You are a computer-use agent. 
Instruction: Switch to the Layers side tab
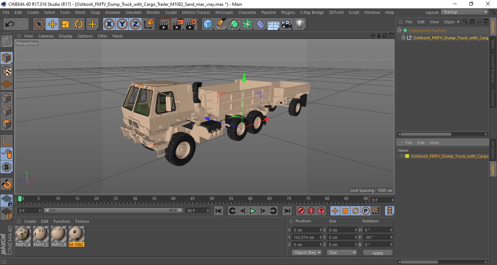tap(493, 169)
